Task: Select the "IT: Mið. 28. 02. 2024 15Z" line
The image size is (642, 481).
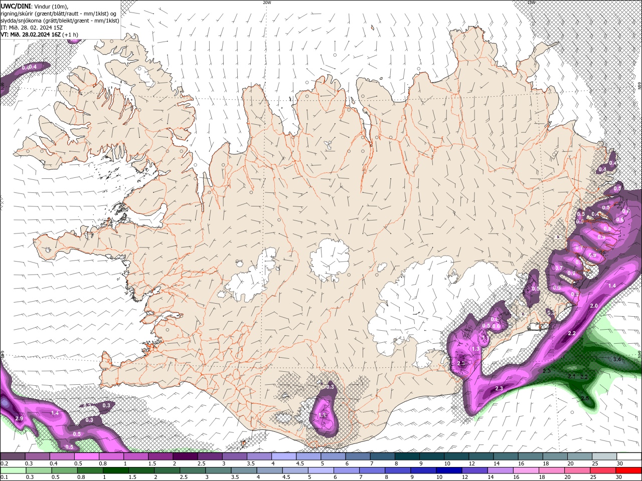Action: 33,28
